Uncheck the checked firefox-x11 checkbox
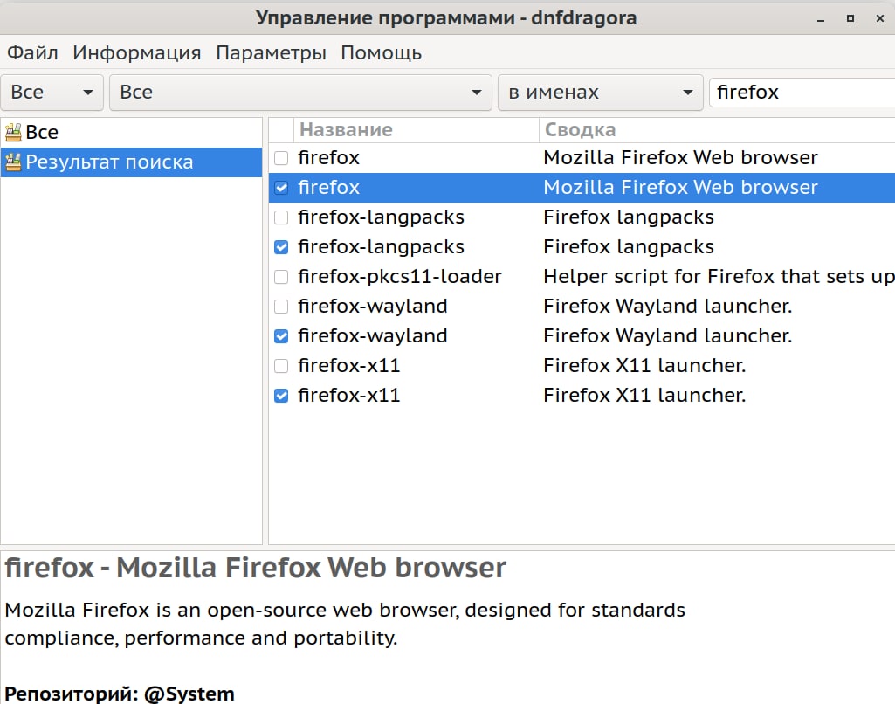 [281, 396]
